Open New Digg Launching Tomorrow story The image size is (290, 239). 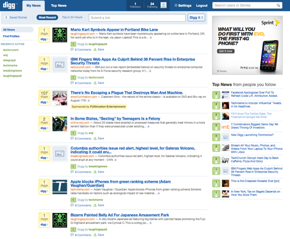(252, 135)
